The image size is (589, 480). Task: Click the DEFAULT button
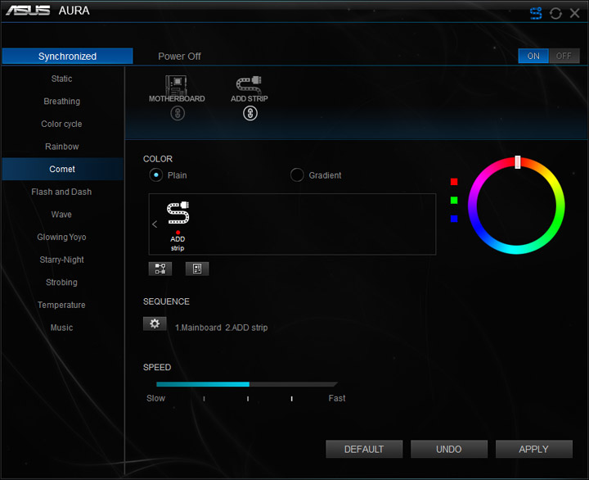[364, 449]
